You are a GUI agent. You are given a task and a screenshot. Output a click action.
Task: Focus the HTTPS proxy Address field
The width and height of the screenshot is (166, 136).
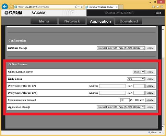point(112,93)
